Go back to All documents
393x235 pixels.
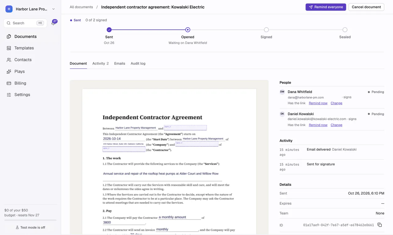(81, 7)
